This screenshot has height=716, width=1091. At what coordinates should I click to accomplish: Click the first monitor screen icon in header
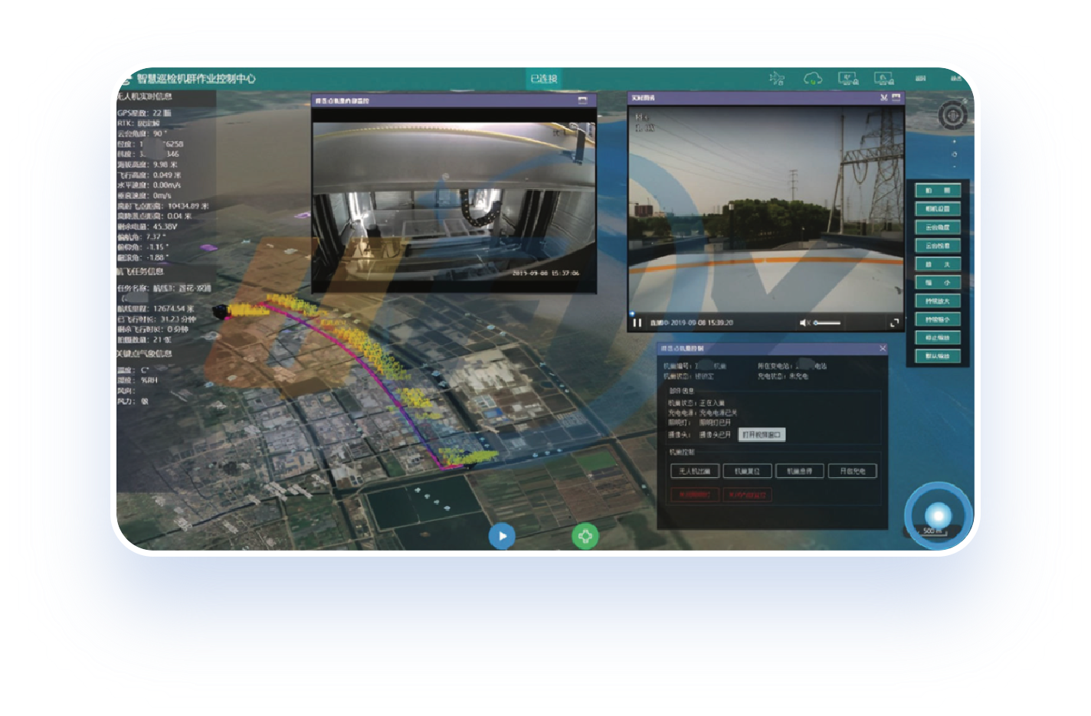point(848,78)
